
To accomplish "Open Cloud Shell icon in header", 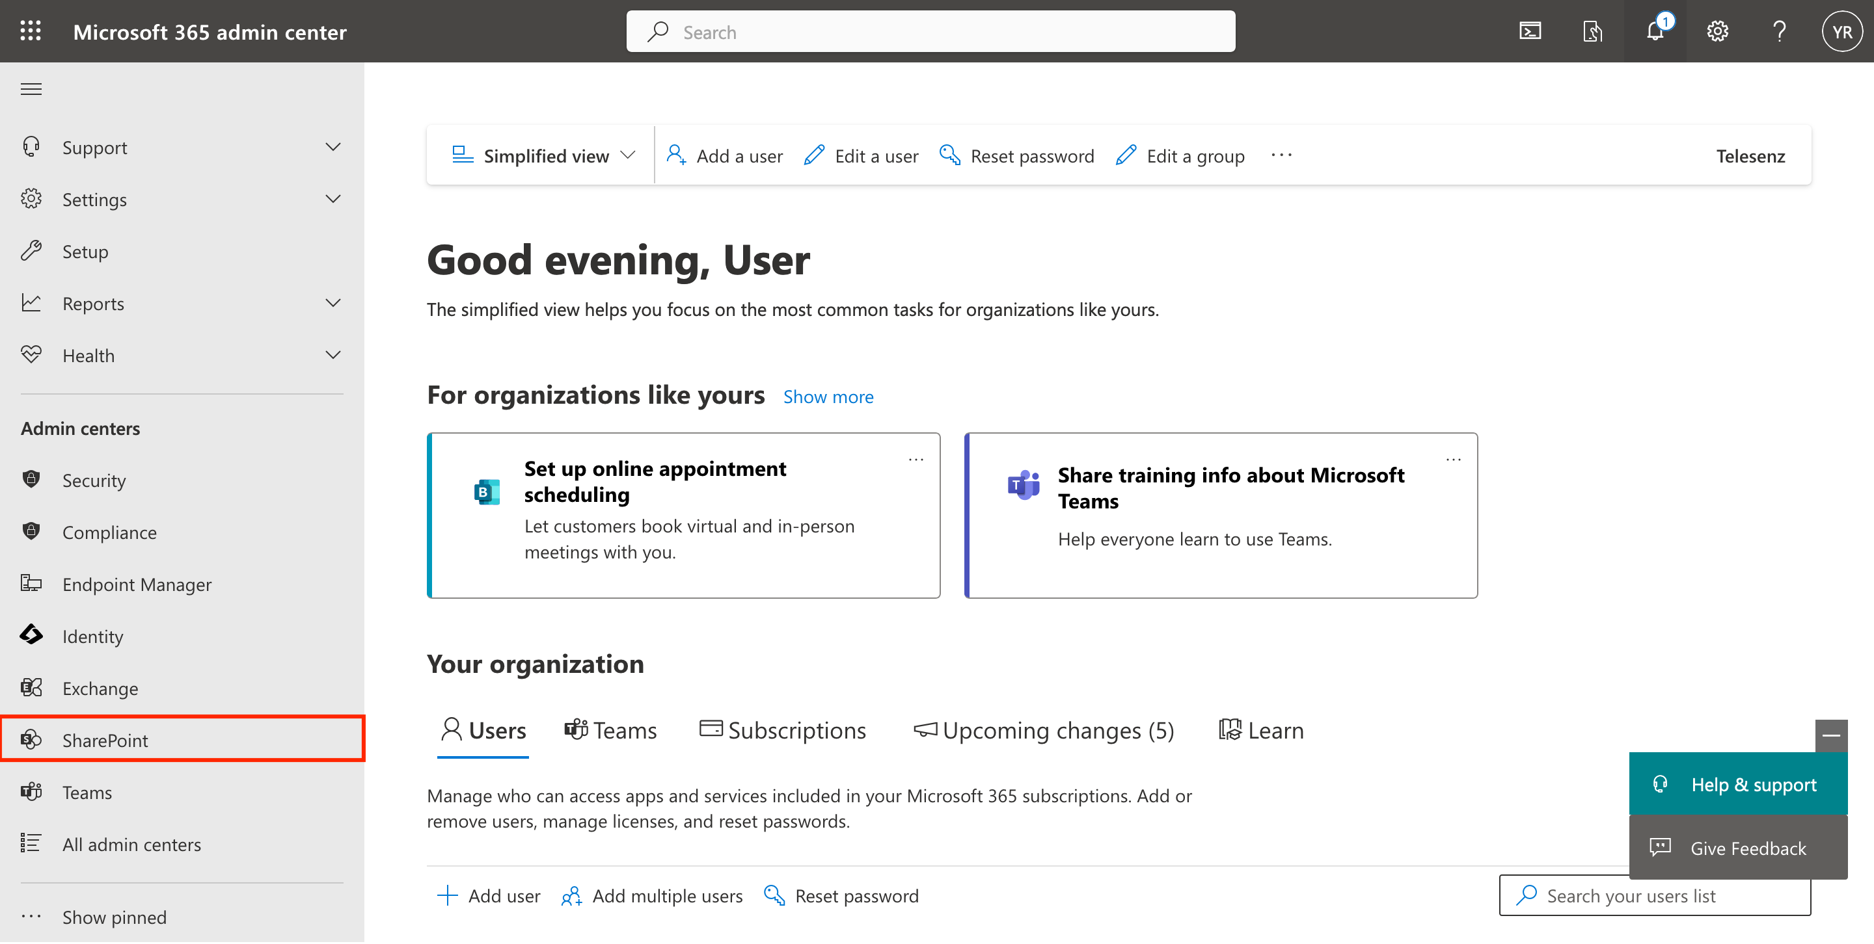I will tap(1530, 31).
